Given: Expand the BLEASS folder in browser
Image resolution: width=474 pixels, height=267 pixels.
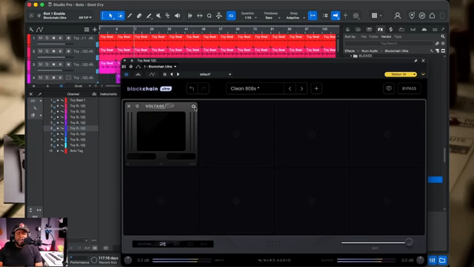Looking at the screenshot, I should [x=351, y=56].
